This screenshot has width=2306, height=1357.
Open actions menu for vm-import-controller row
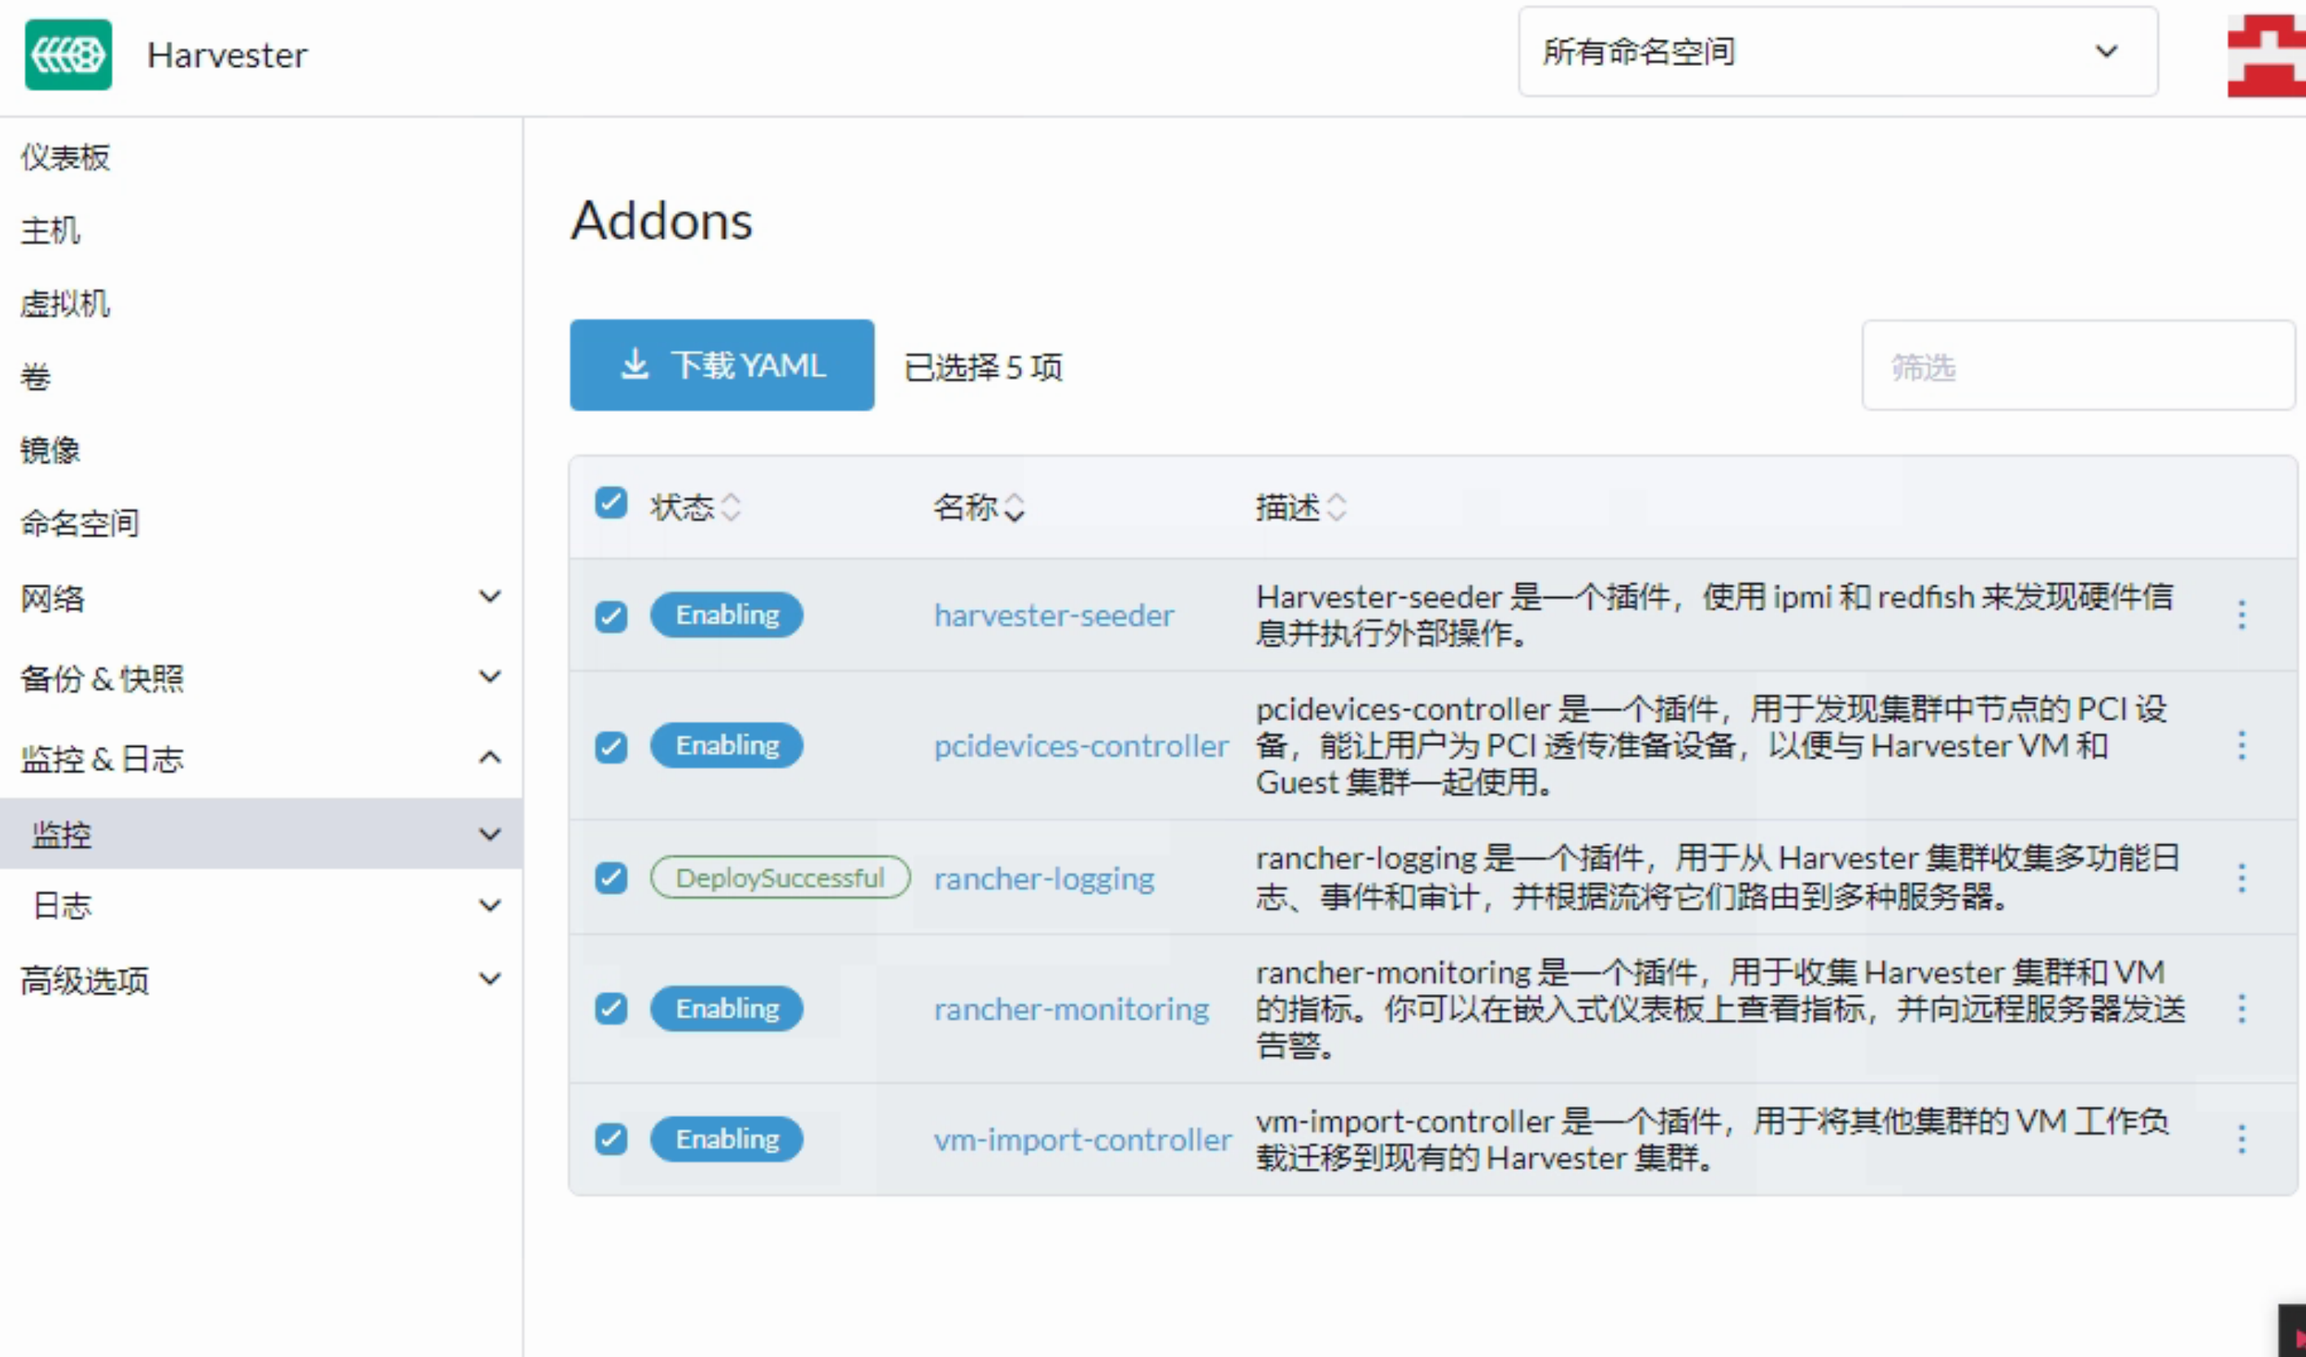pos(2241,1139)
